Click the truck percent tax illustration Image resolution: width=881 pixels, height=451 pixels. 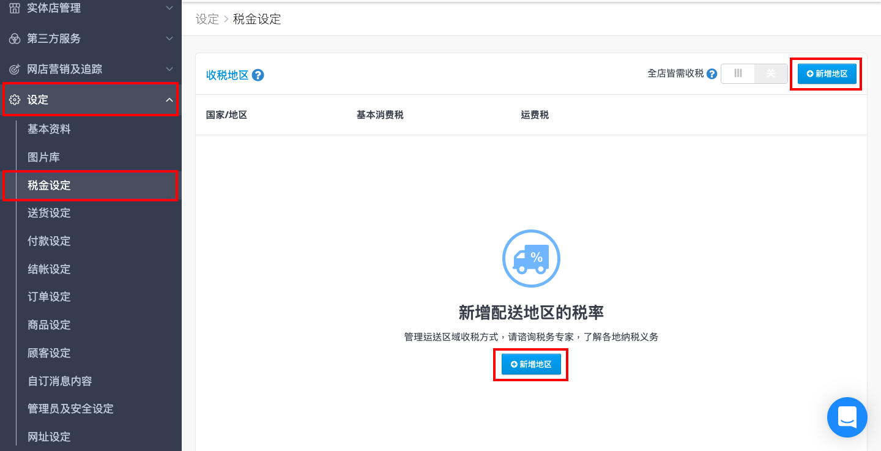click(x=531, y=259)
